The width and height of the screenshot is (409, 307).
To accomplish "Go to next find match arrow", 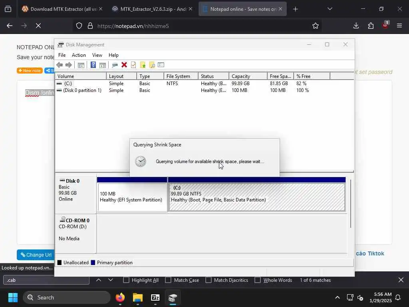I will coord(111,280).
